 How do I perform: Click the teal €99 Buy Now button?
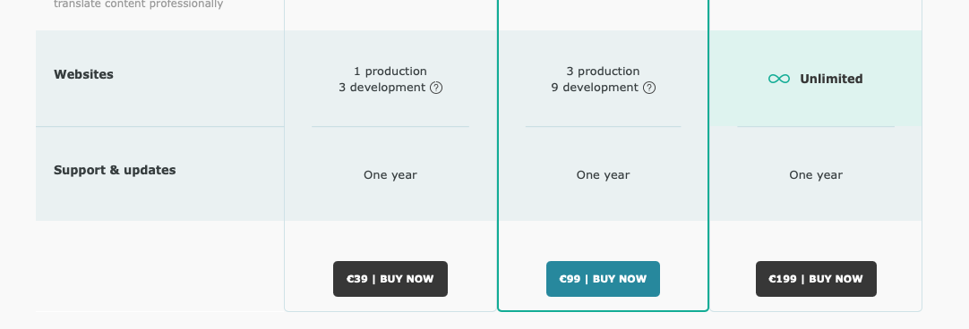[x=603, y=279]
